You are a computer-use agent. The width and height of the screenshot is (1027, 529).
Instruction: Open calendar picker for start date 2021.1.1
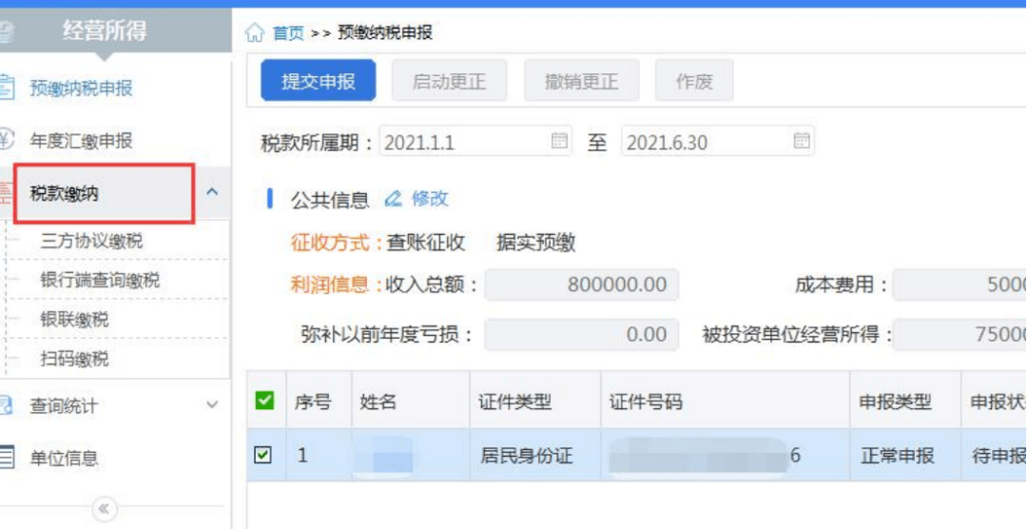point(559,142)
